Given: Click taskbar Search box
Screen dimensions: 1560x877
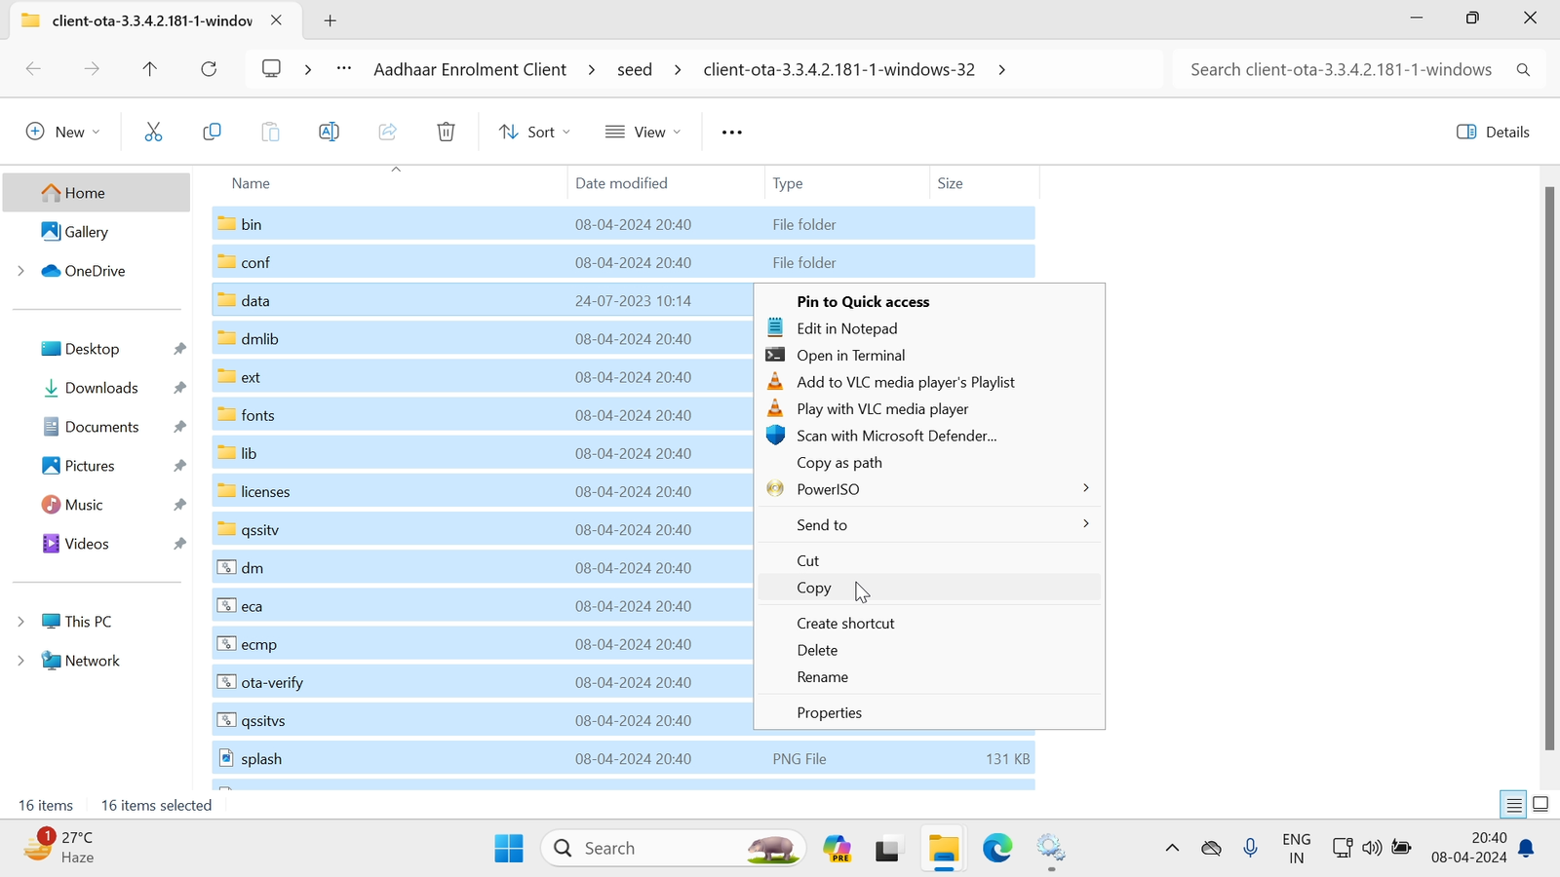Looking at the screenshot, I should click(x=674, y=849).
